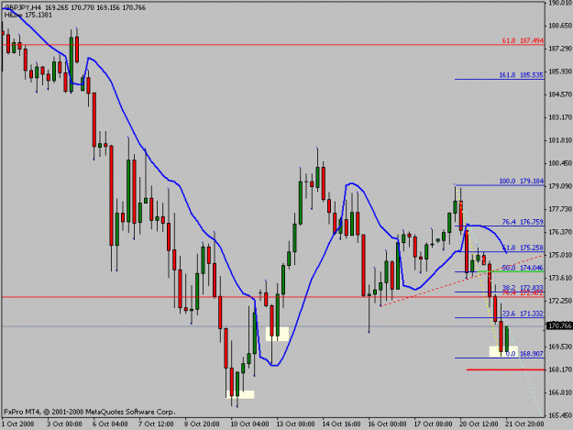Select the green line segment at 50.0 level

pos(511,271)
